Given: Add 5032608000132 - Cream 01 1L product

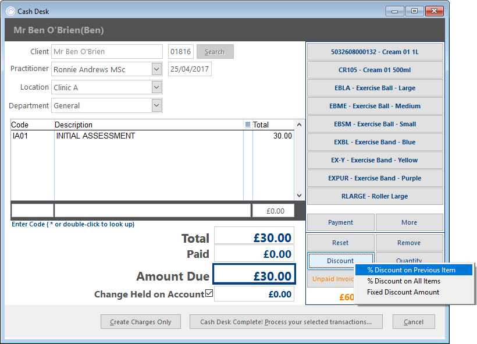Looking at the screenshot, I should click(x=375, y=52).
